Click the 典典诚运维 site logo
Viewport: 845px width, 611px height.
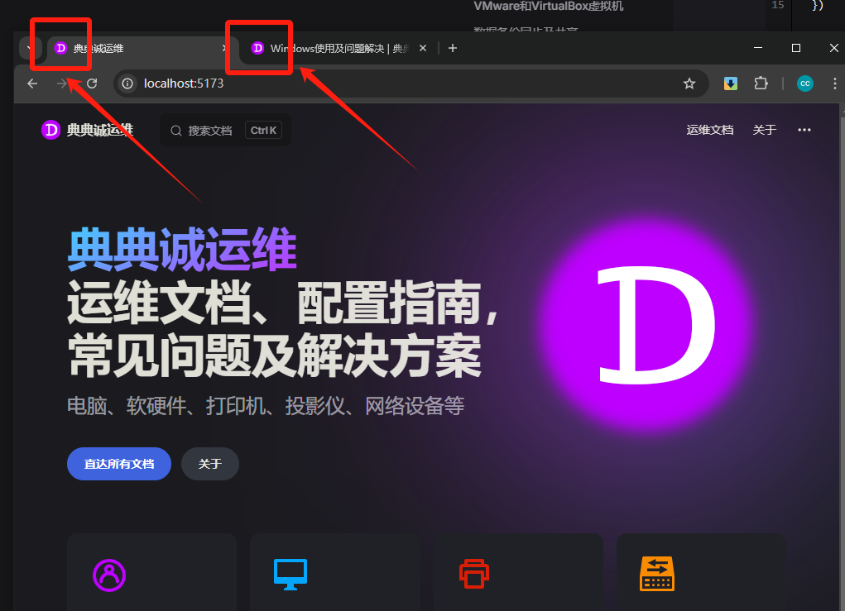pyautogui.click(x=87, y=130)
